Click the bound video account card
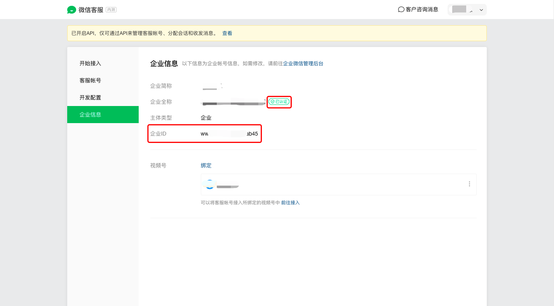 click(x=338, y=184)
